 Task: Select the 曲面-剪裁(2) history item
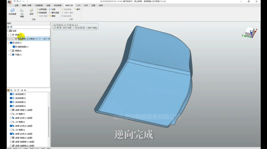(x=24, y=138)
